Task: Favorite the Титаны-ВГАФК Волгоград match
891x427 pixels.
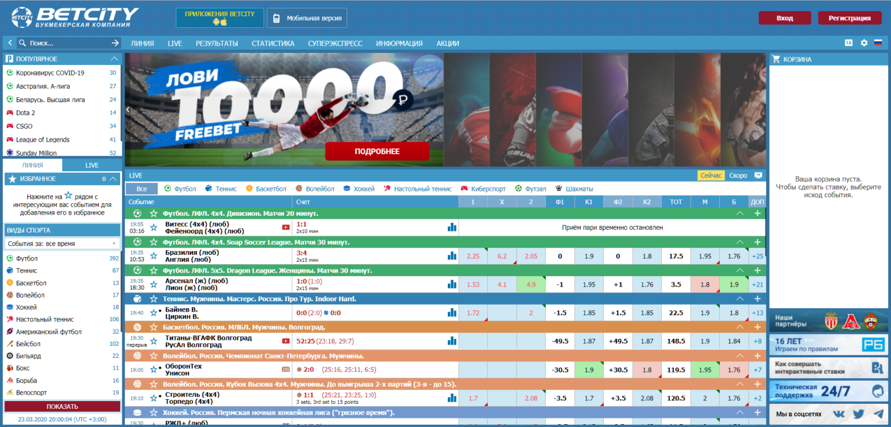Action: pyautogui.click(x=154, y=341)
